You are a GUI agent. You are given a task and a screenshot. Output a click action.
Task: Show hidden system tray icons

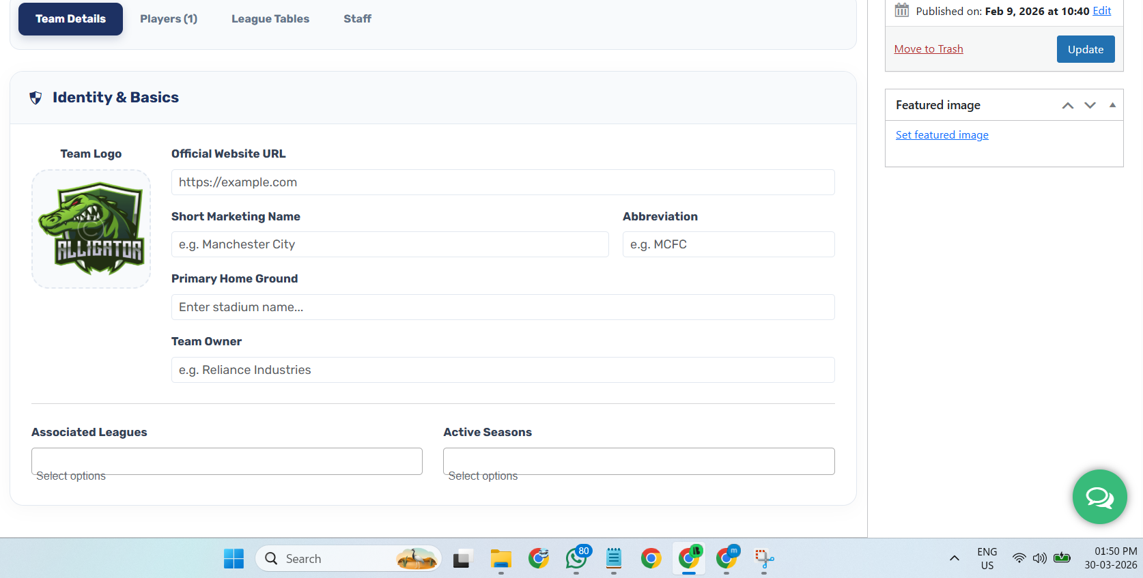pyautogui.click(x=954, y=559)
